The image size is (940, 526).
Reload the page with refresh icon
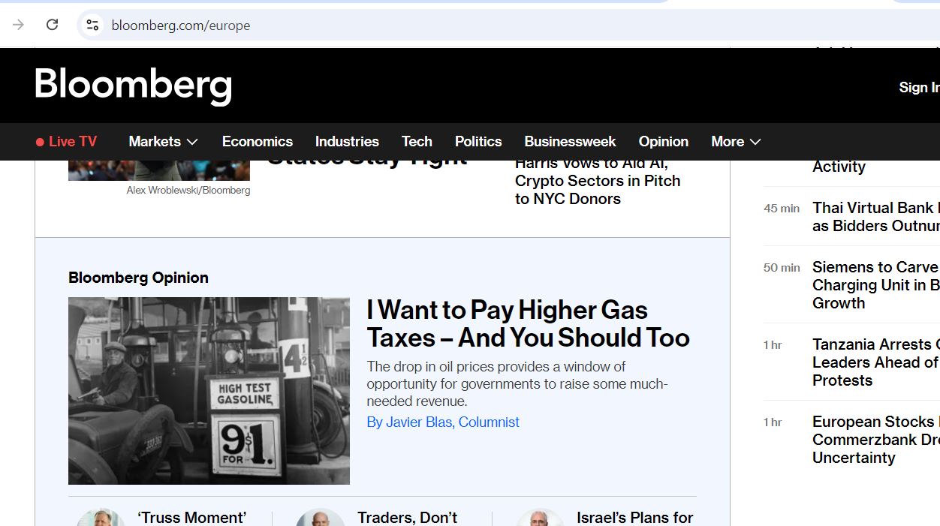coord(52,25)
